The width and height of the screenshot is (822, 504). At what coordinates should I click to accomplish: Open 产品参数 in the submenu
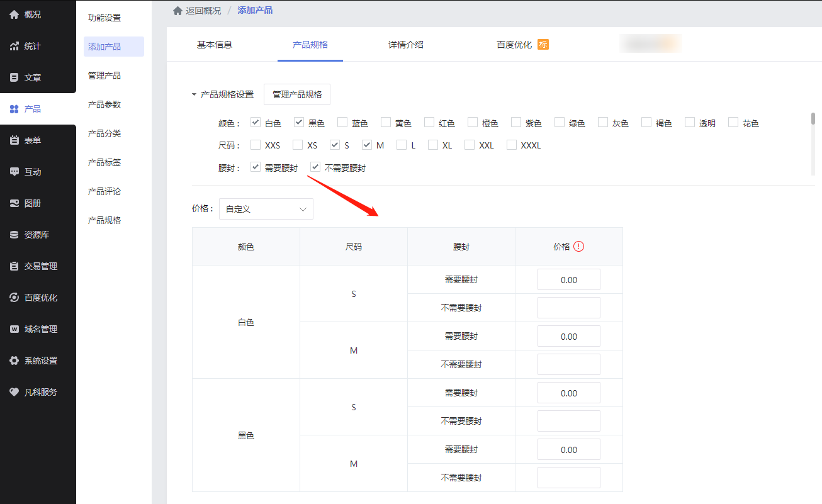(104, 104)
